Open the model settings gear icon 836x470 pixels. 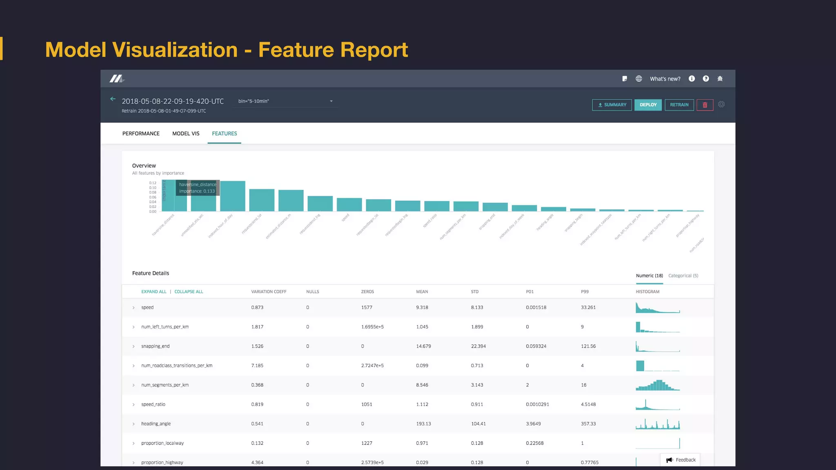pyautogui.click(x=721, y=104)
